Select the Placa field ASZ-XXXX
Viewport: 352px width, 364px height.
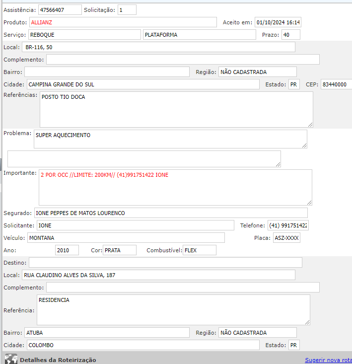click(x=286, y=238)
